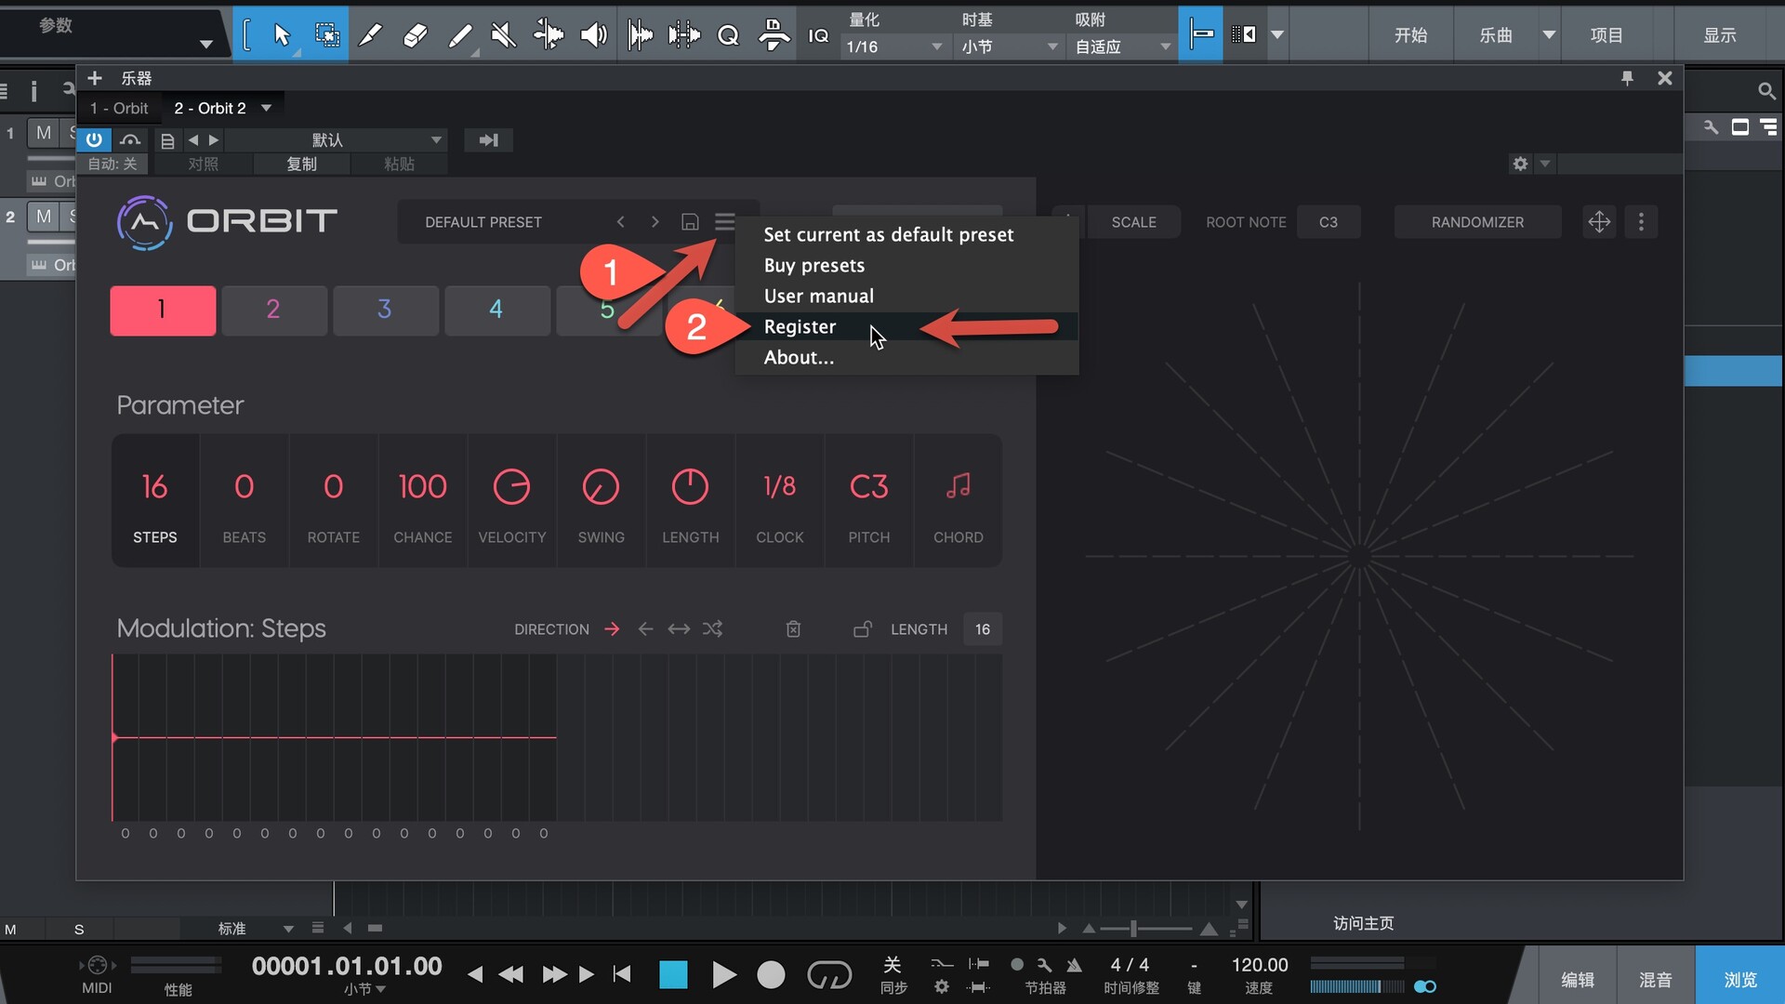This screenshot has height=1004, width=1785.
Task: Click the transport Stop button
Action: (x=673, y=974)
